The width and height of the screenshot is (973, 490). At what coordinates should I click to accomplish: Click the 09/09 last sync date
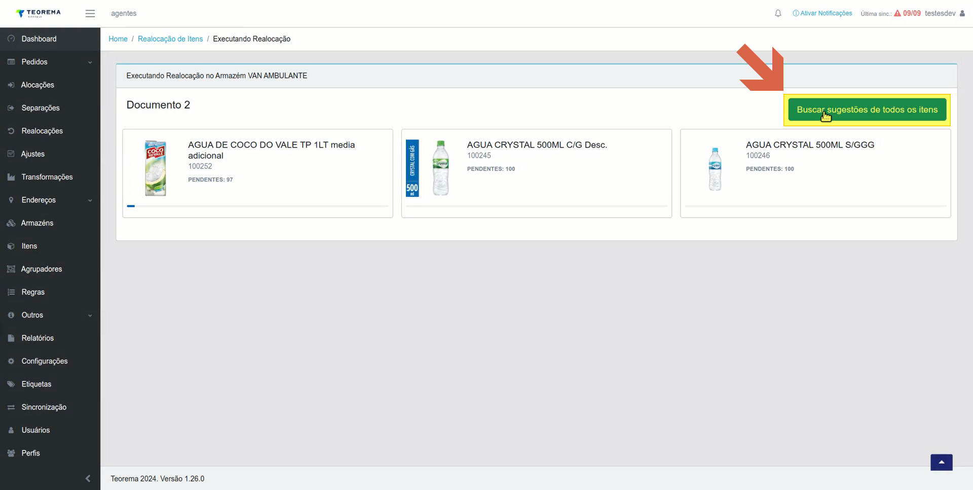912,13
